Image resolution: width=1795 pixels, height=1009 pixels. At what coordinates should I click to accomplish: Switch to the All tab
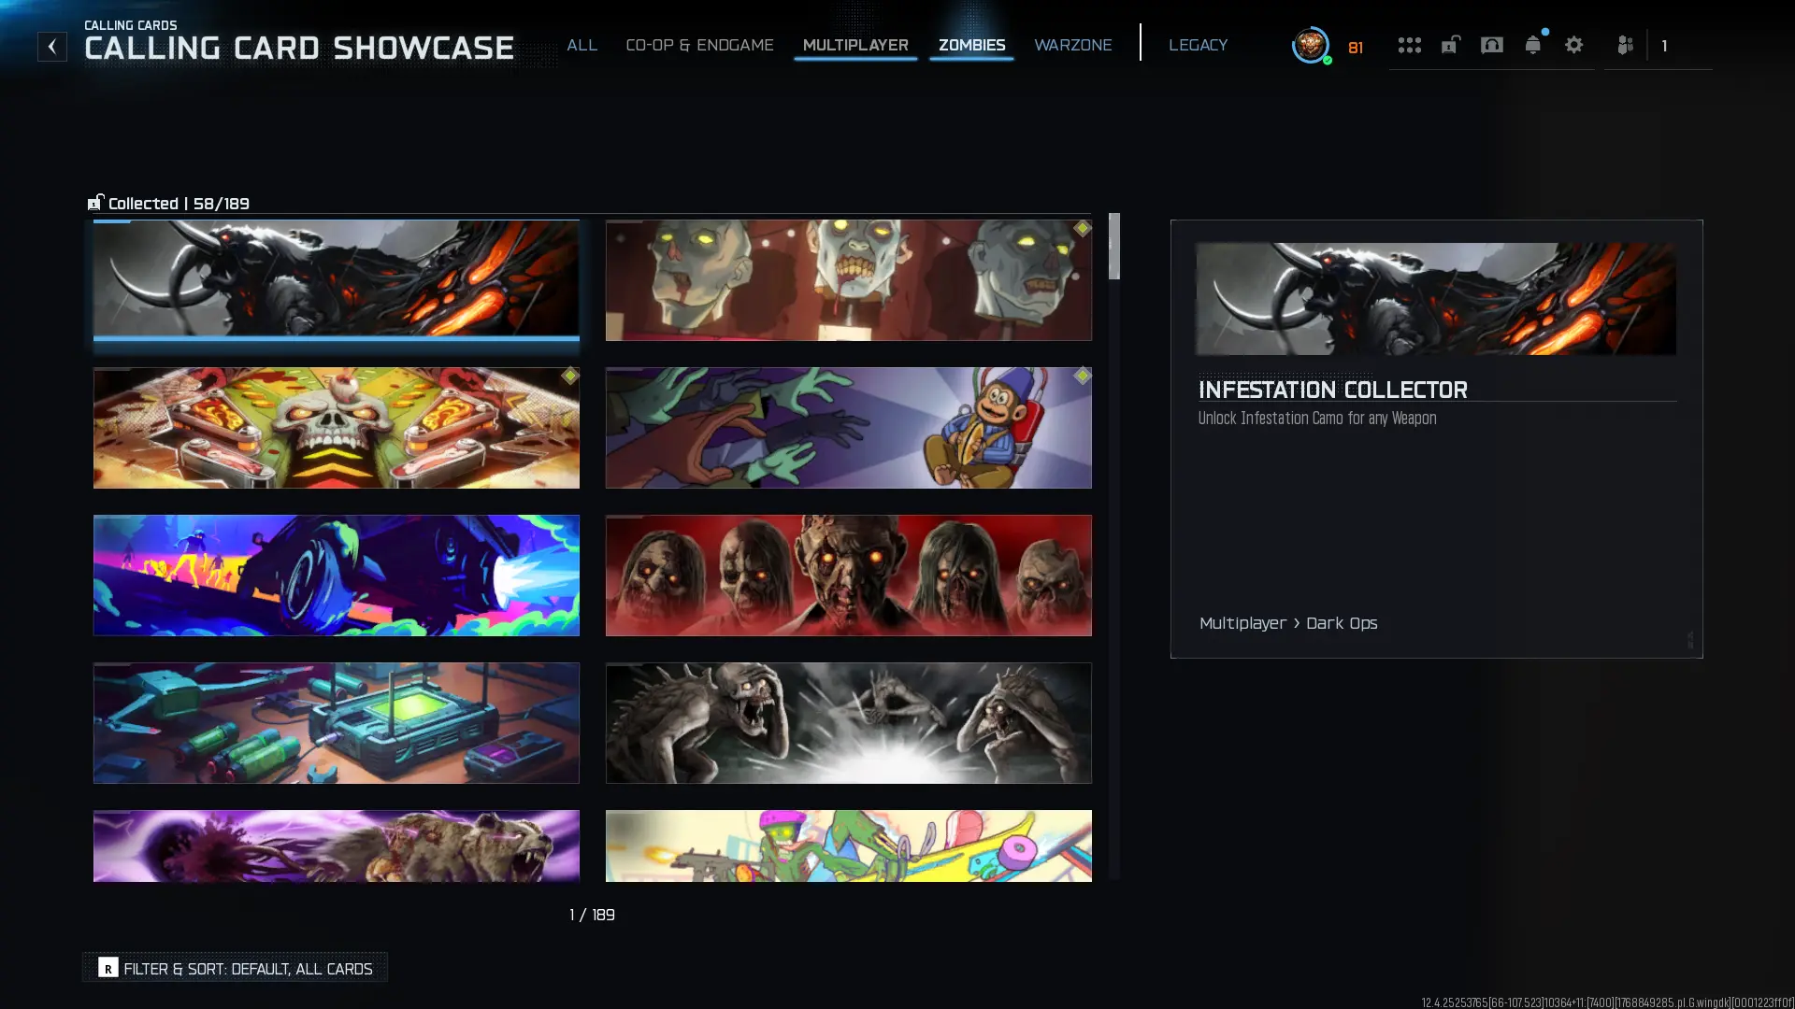pyautogui.click(x=582, y=45)
